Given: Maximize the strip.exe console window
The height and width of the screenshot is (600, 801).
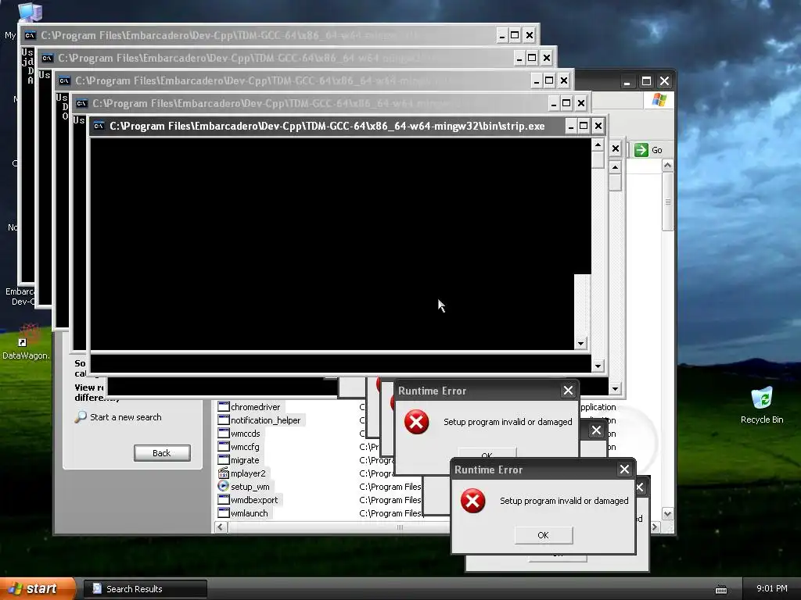Looking at the screenshot, I should point(584,126).
